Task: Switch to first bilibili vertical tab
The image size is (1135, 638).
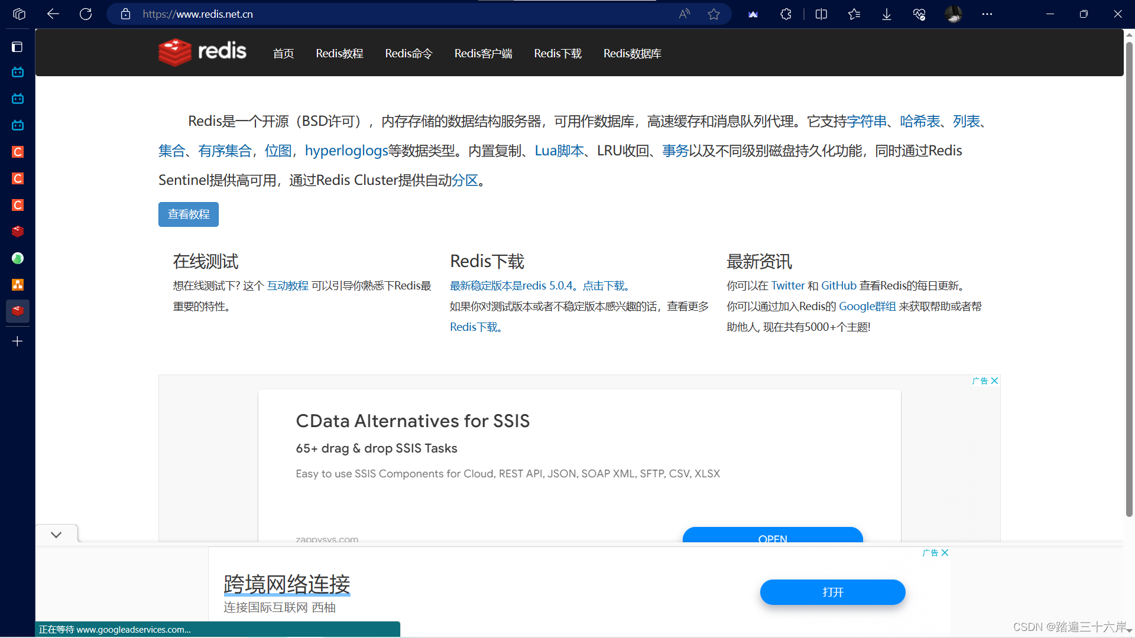Action: click(x=18, y=72)
